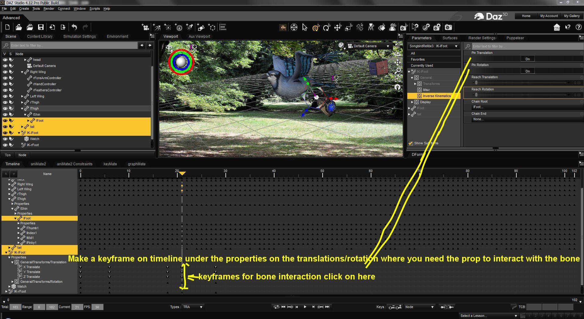The height and width of the screenshot is (319, 584).
Task: Expand the Left Wing node in Scene
Action: click(x=22, y=96)
